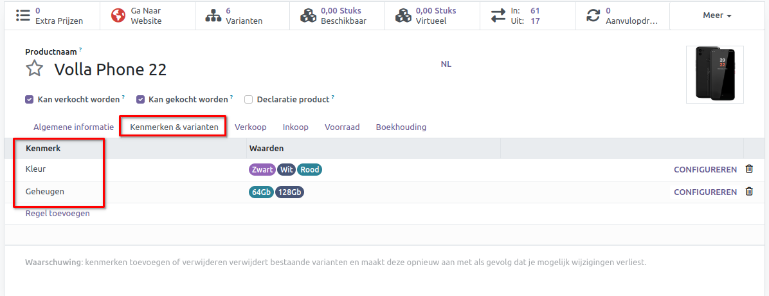Uncheck Kan gekocht worden checkbox
The image size is (769, 296).
(140, 100)
